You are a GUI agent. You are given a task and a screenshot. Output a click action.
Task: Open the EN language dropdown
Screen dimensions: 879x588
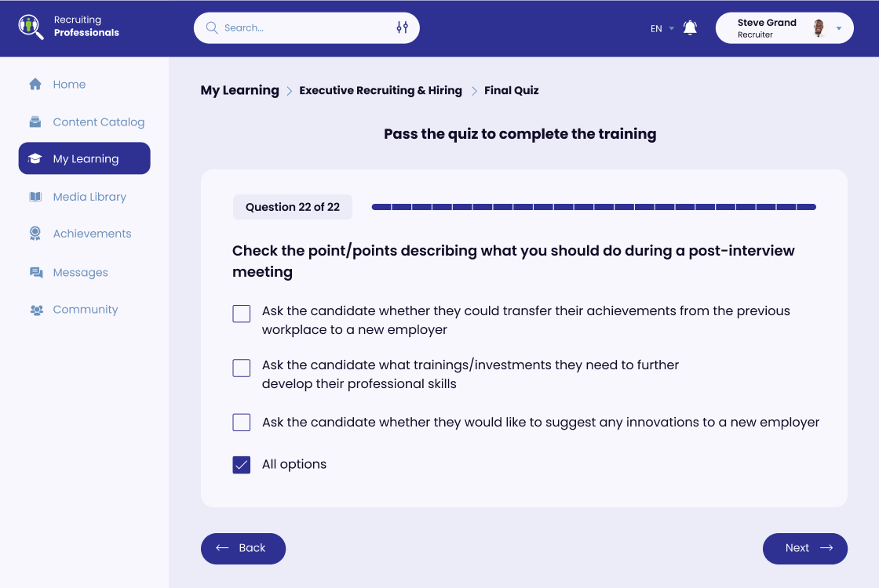pos(662,29)
